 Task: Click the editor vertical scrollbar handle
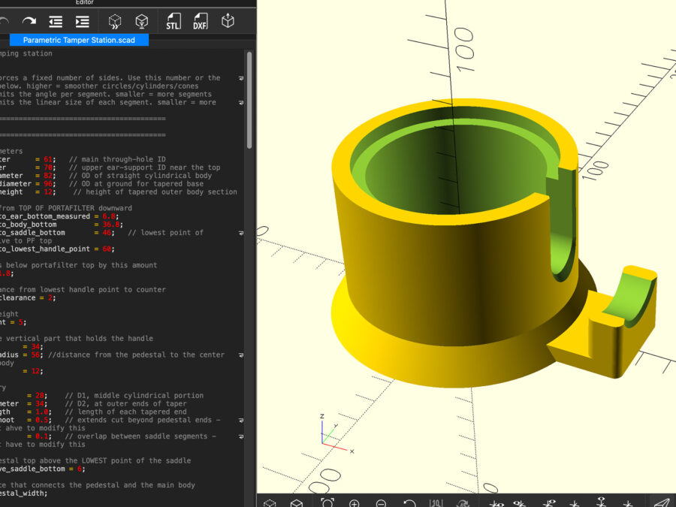(x=249, y=100)
